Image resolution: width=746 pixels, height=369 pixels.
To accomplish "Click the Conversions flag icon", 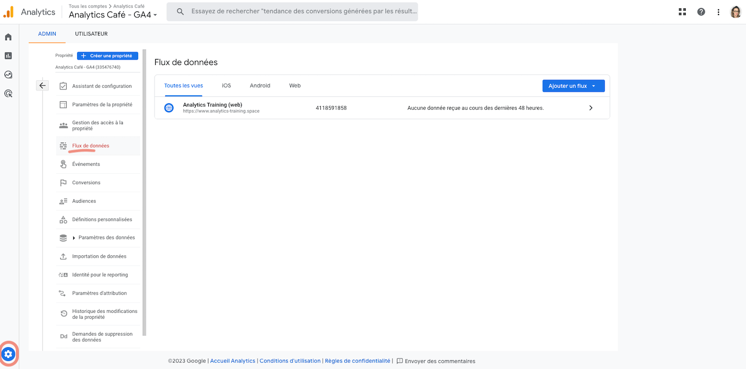I will (x=63, y=183).
